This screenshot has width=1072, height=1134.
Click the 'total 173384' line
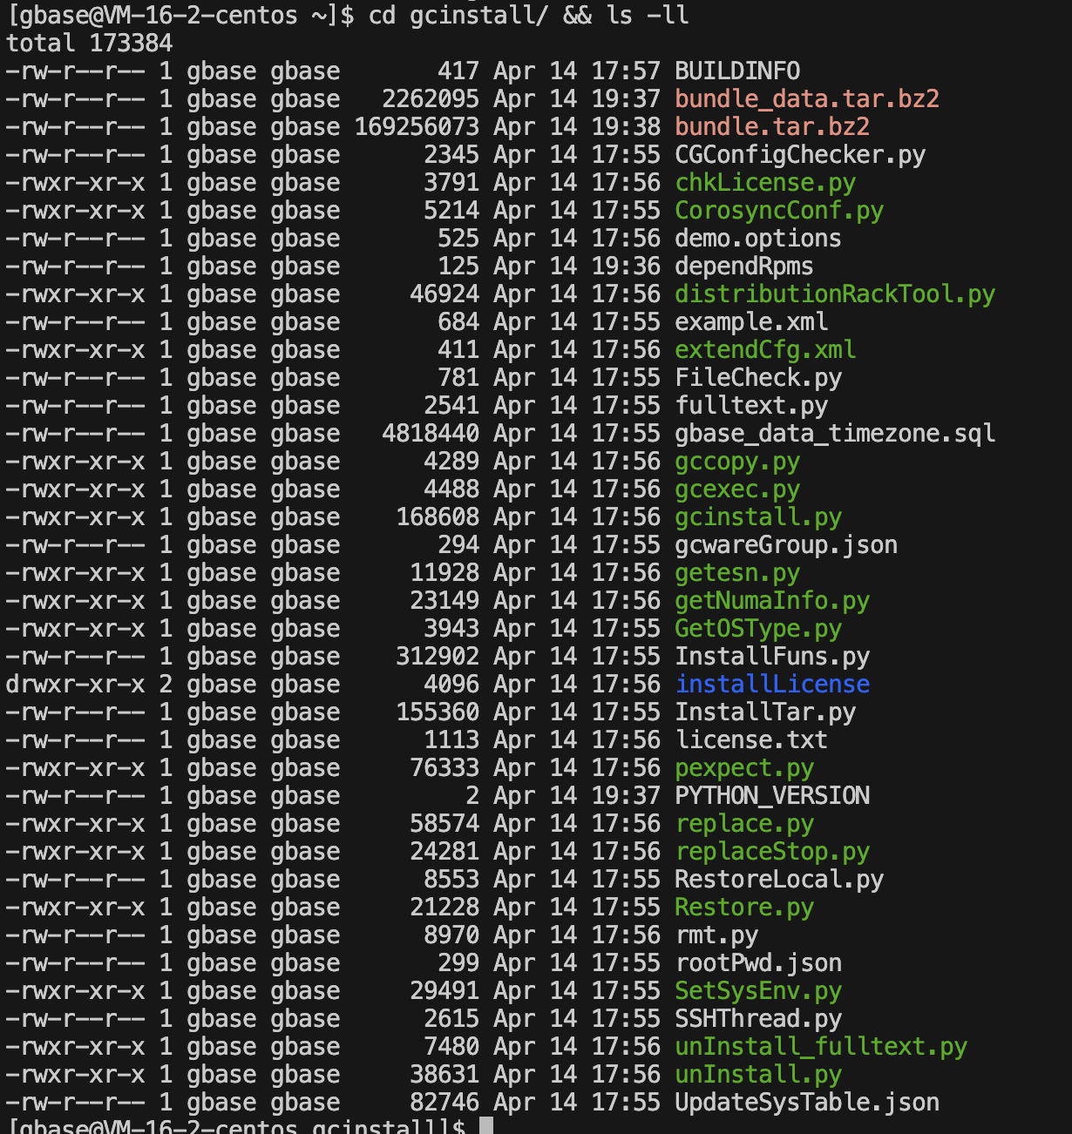click(x=90, y=44)
